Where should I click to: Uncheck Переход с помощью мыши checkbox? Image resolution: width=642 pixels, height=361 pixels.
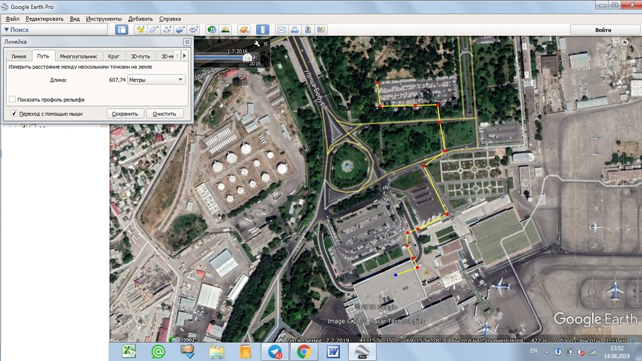[x=14, y=114]
